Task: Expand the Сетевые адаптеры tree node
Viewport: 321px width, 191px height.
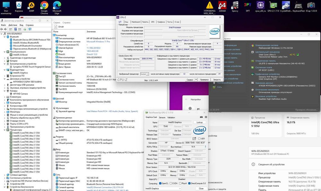Action: 4,175
